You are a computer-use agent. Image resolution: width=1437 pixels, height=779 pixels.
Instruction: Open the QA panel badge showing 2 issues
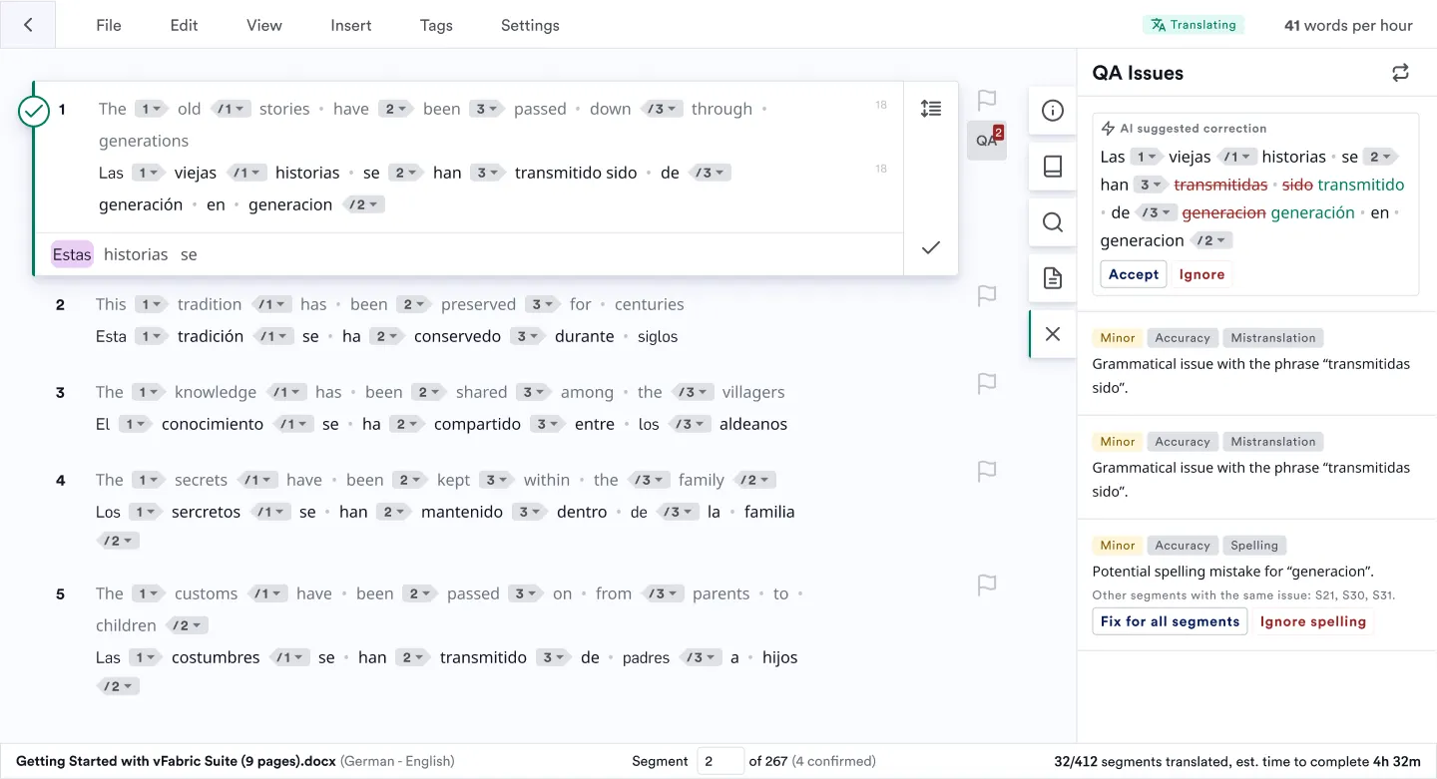987,140
